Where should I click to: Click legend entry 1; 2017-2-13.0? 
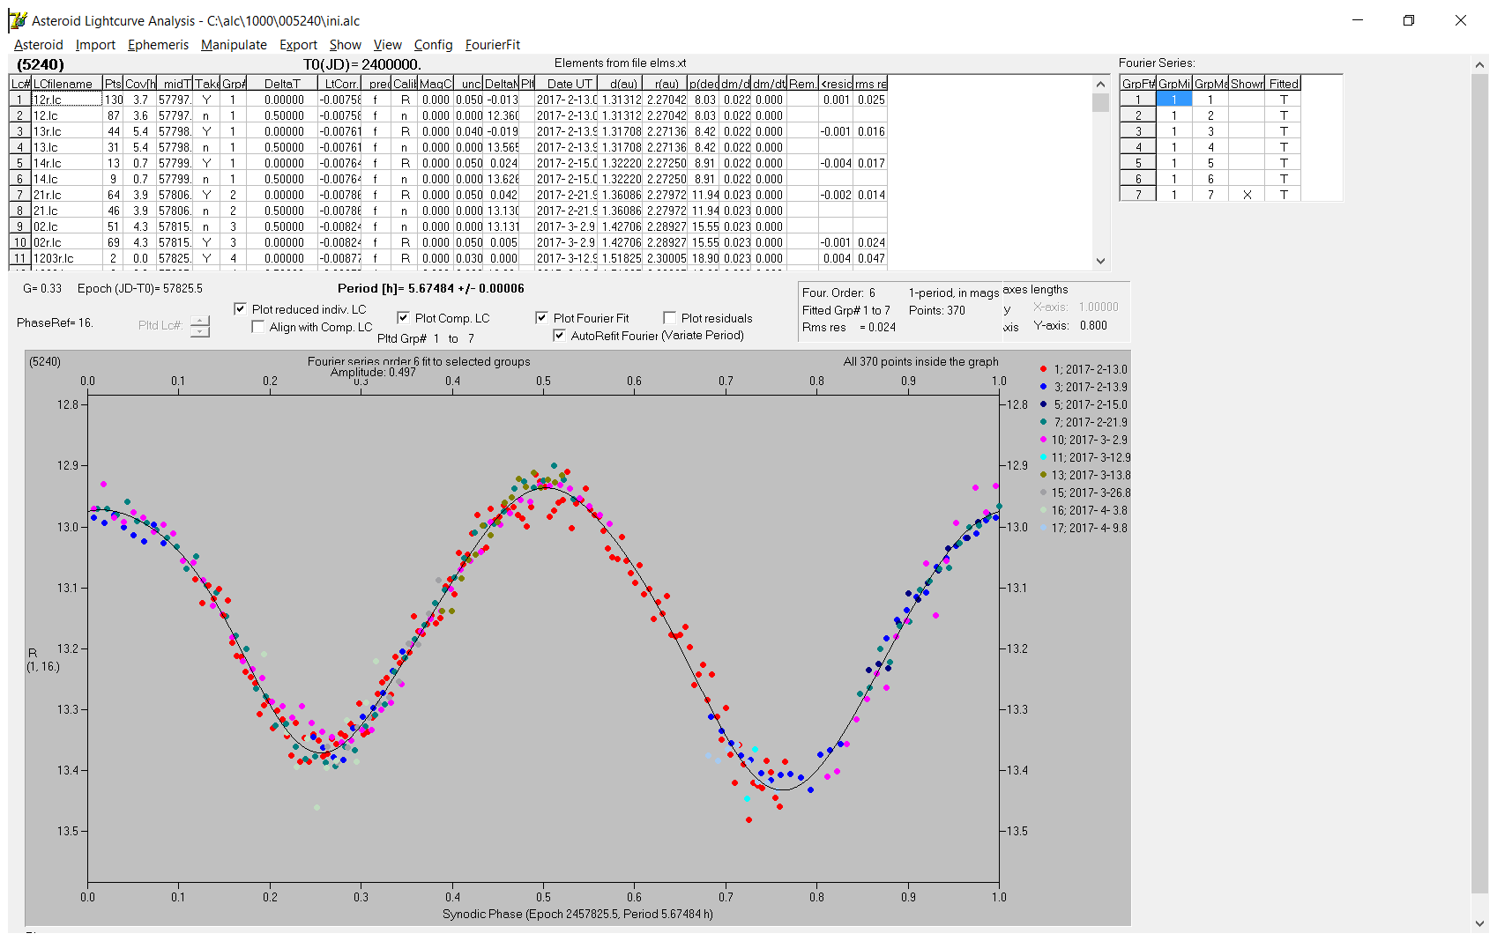pos(1084,369)
